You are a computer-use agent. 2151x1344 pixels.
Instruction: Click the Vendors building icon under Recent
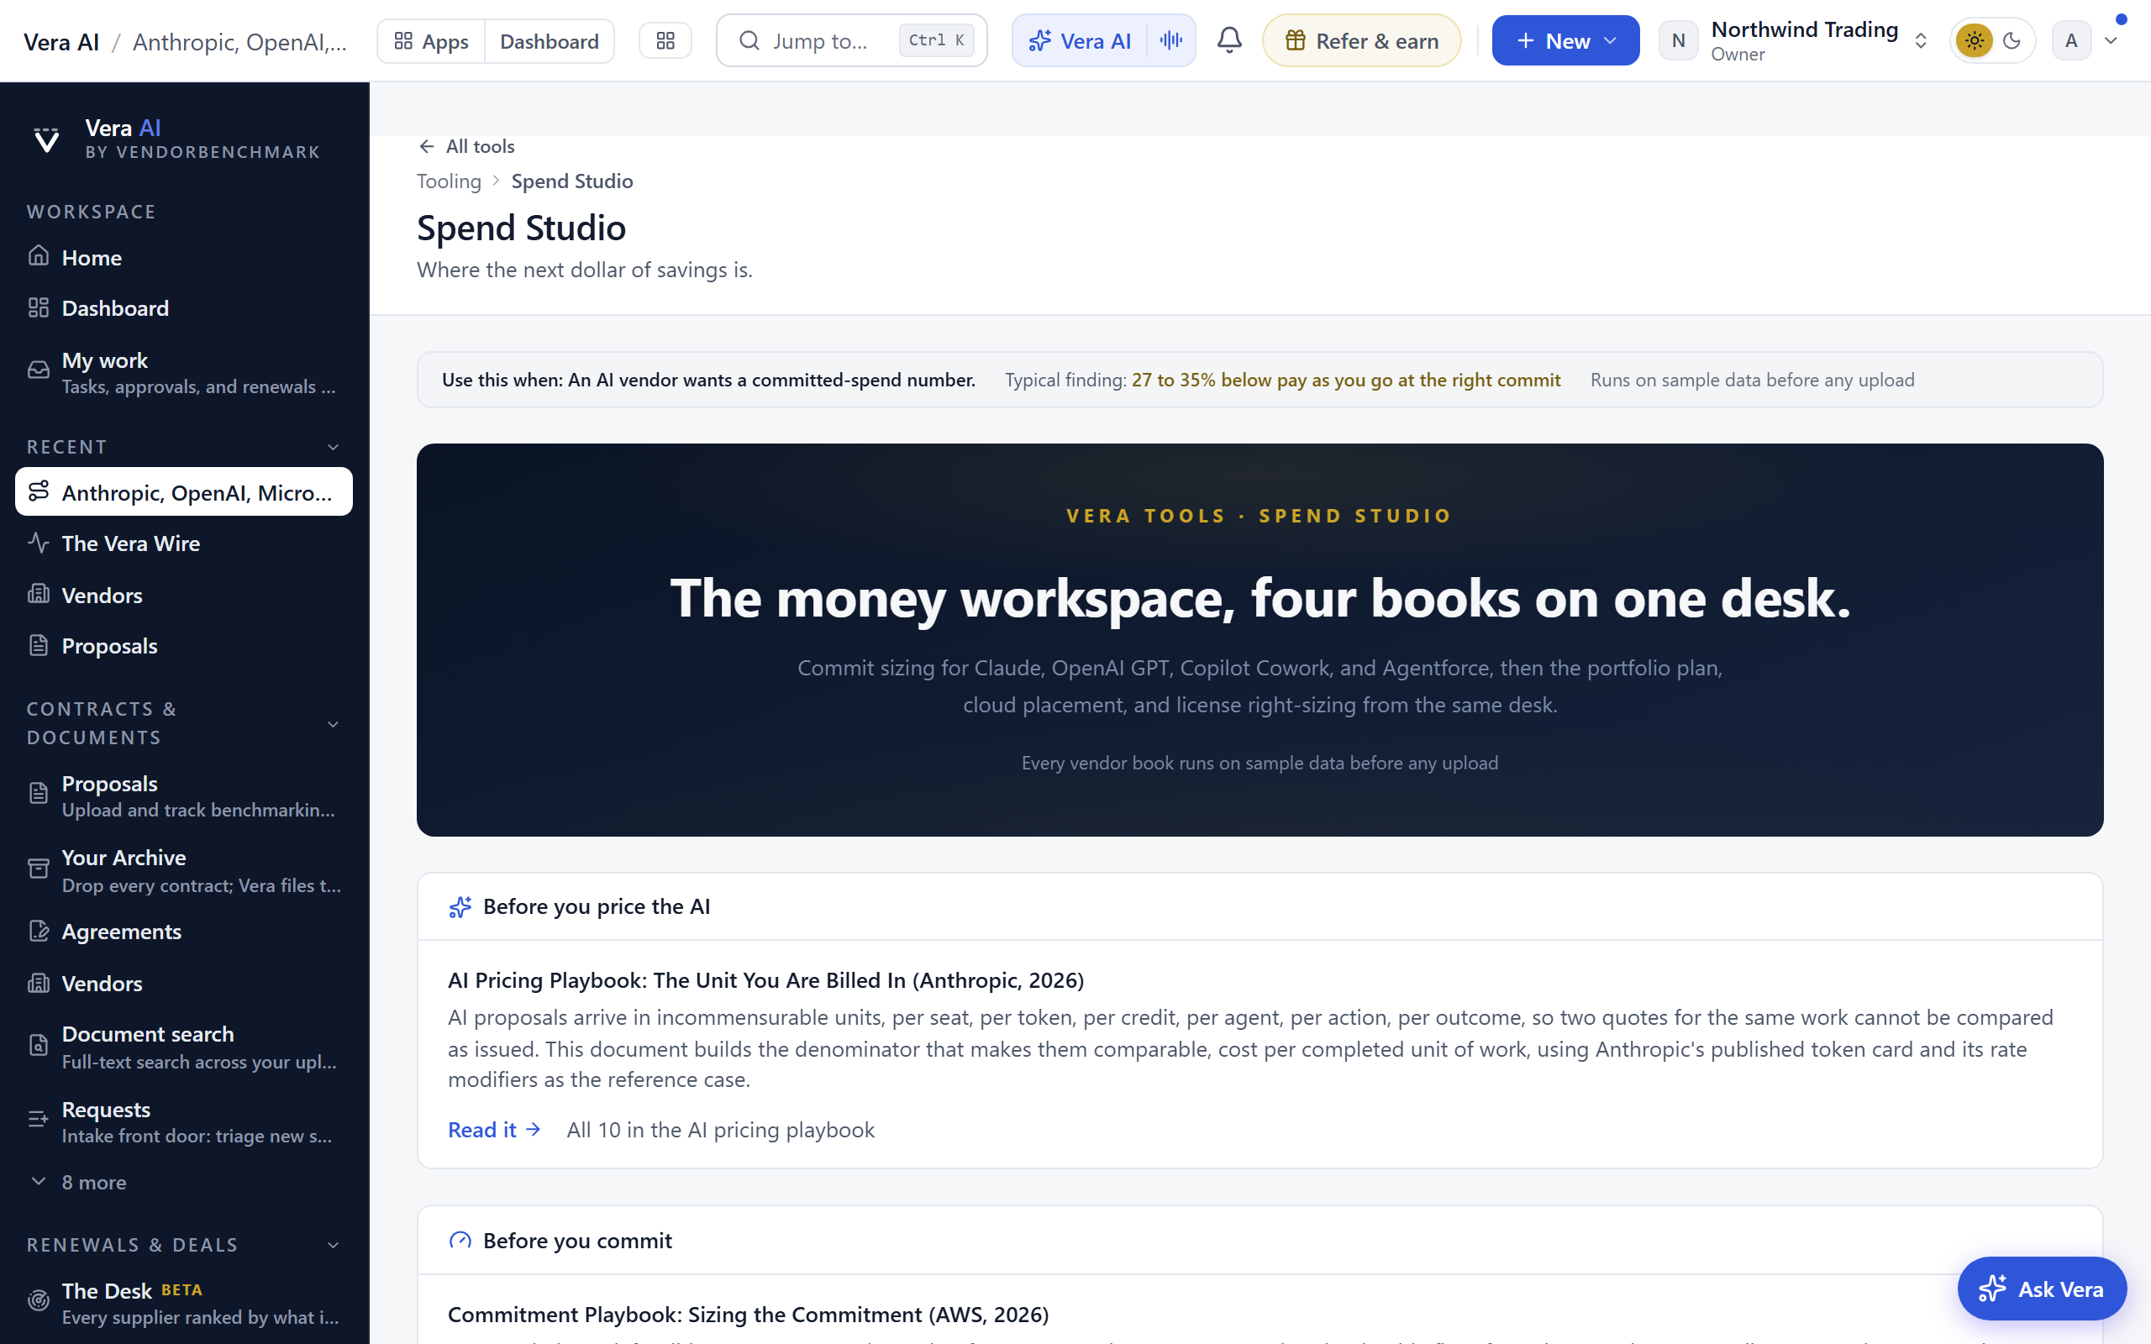coord(38,594)
